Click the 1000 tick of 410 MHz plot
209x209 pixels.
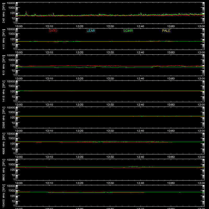[12, 34]
